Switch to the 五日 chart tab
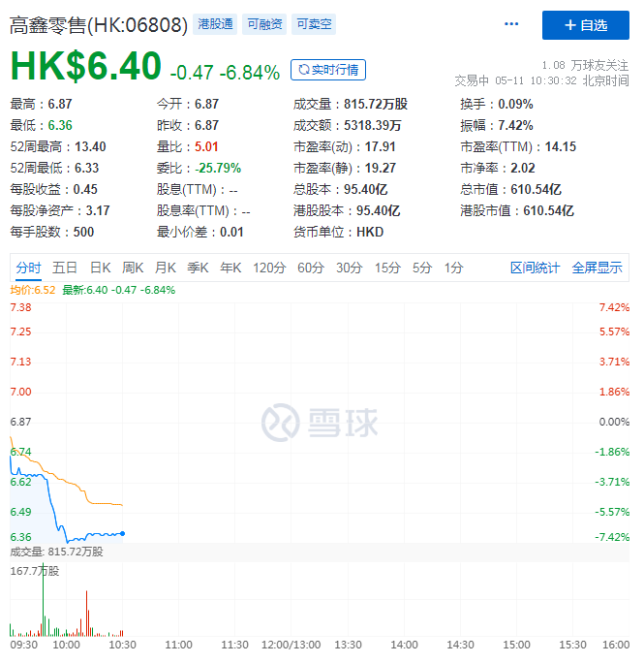 (x=66, y=268)
